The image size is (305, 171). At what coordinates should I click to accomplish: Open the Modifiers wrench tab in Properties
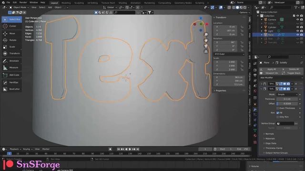[x=255, y=110]
